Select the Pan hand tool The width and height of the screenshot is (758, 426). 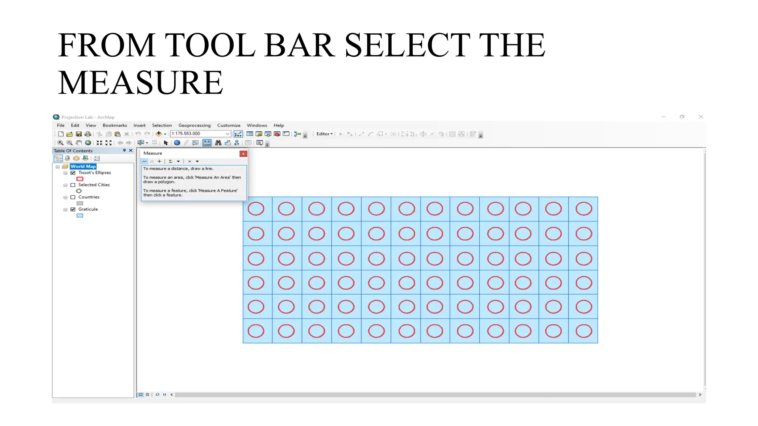78,143
